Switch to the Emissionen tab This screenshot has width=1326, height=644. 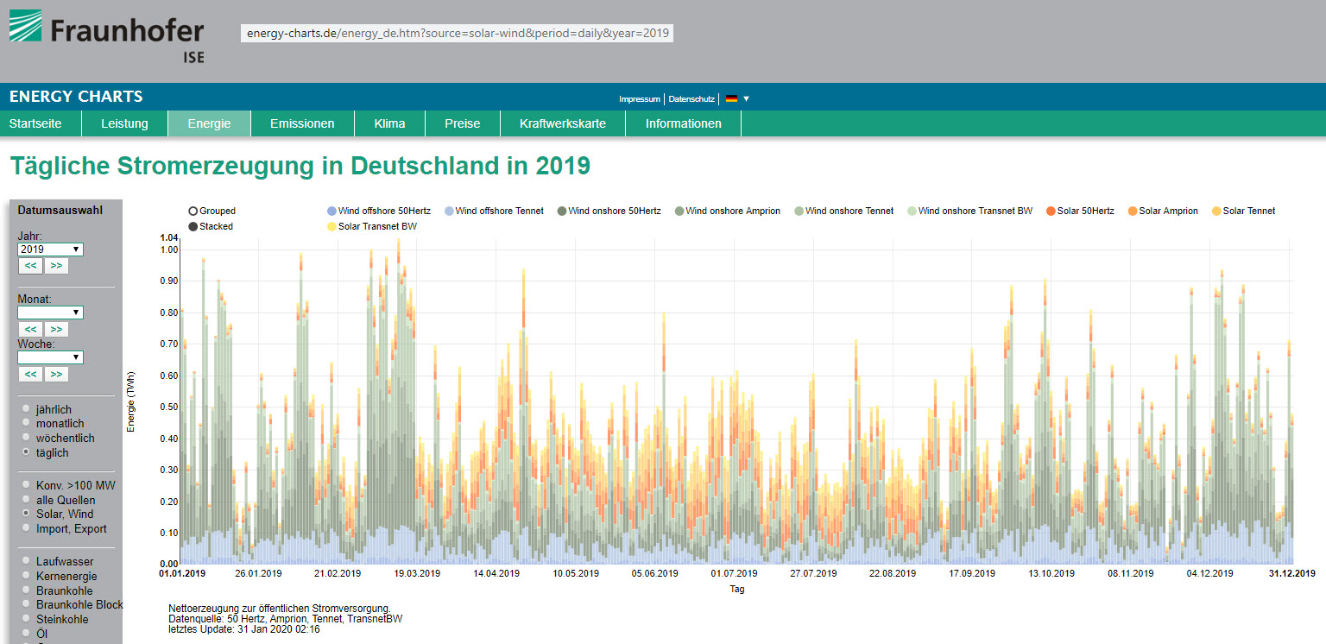(x=302, y=123)
